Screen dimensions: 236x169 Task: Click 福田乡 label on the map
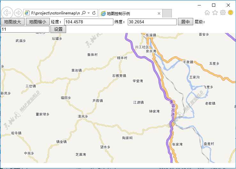click(66, 98)
